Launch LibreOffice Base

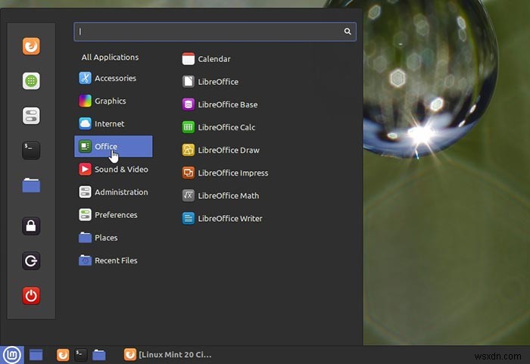click(x=220, y=104)
